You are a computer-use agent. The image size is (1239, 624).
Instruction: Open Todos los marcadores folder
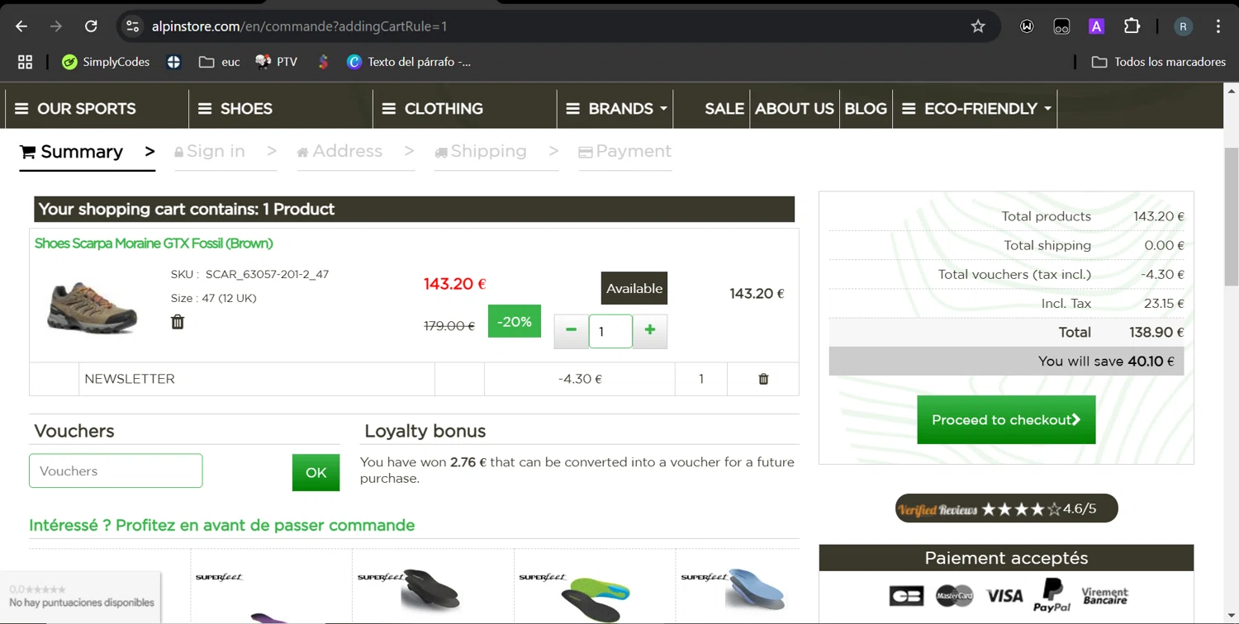[1159, 62]
